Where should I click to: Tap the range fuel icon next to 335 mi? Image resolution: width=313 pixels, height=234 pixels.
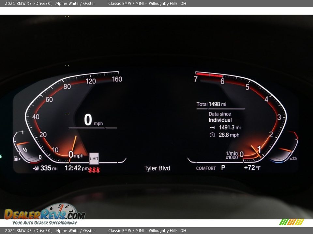(36, 168)
